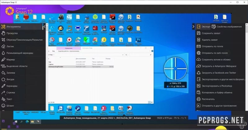248x130 pixels.
Task: Select AshampooSnapPortable file row in Explorer
Action: click(x=81, y=67)
